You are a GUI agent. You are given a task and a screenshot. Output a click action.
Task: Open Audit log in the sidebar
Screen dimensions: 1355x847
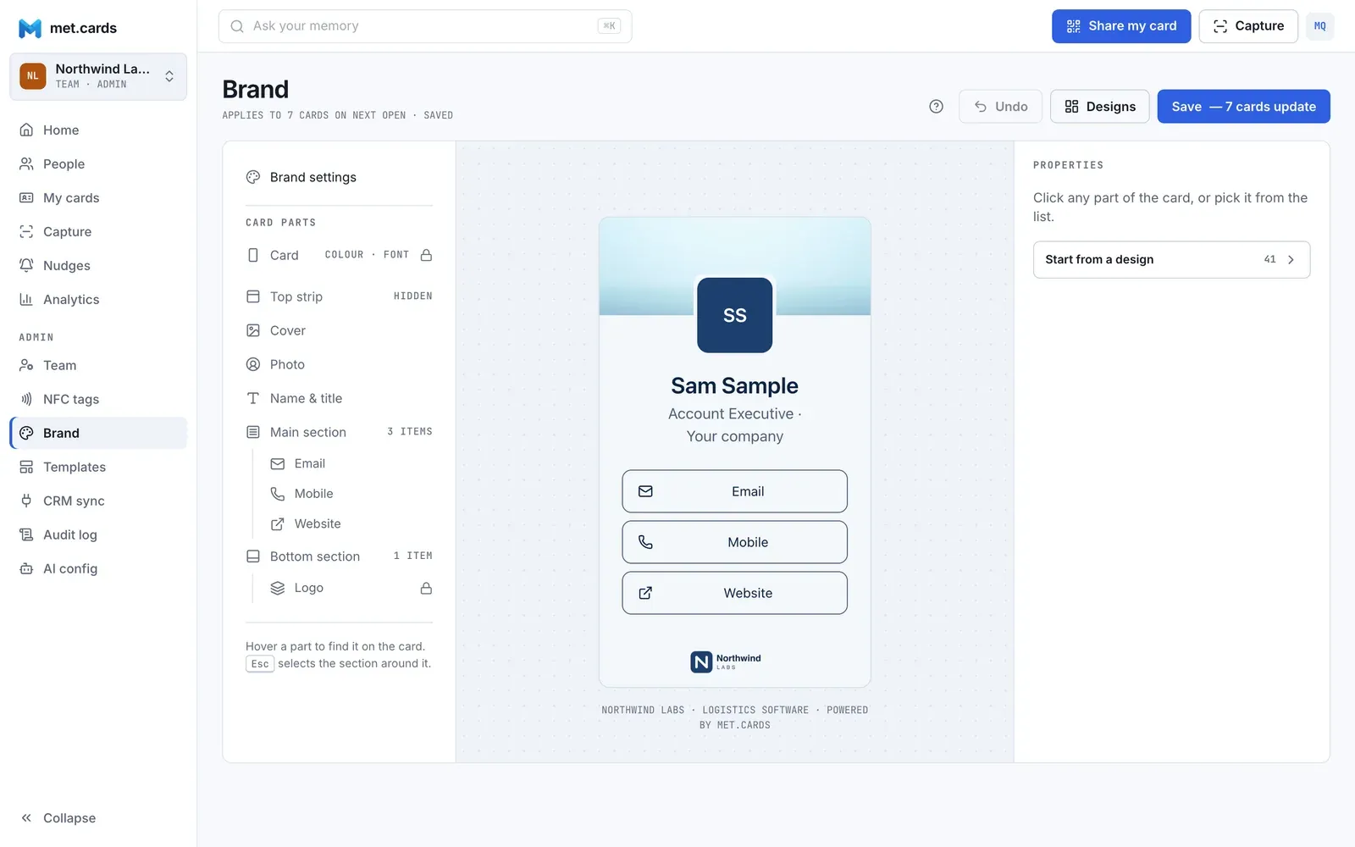(98, 534)
